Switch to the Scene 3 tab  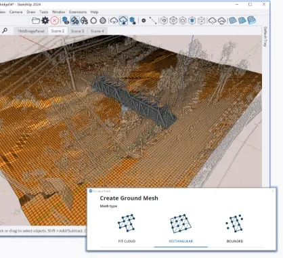[x=77, y=31]
